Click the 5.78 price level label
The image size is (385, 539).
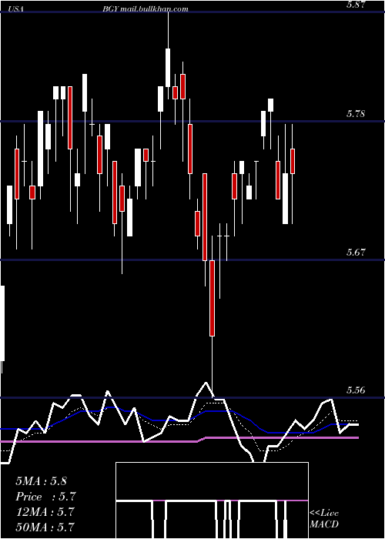point(356,114)
